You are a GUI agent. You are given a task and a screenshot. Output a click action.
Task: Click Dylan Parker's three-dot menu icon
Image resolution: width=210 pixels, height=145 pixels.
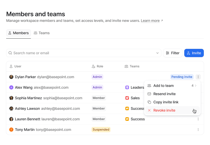[198, 77]
